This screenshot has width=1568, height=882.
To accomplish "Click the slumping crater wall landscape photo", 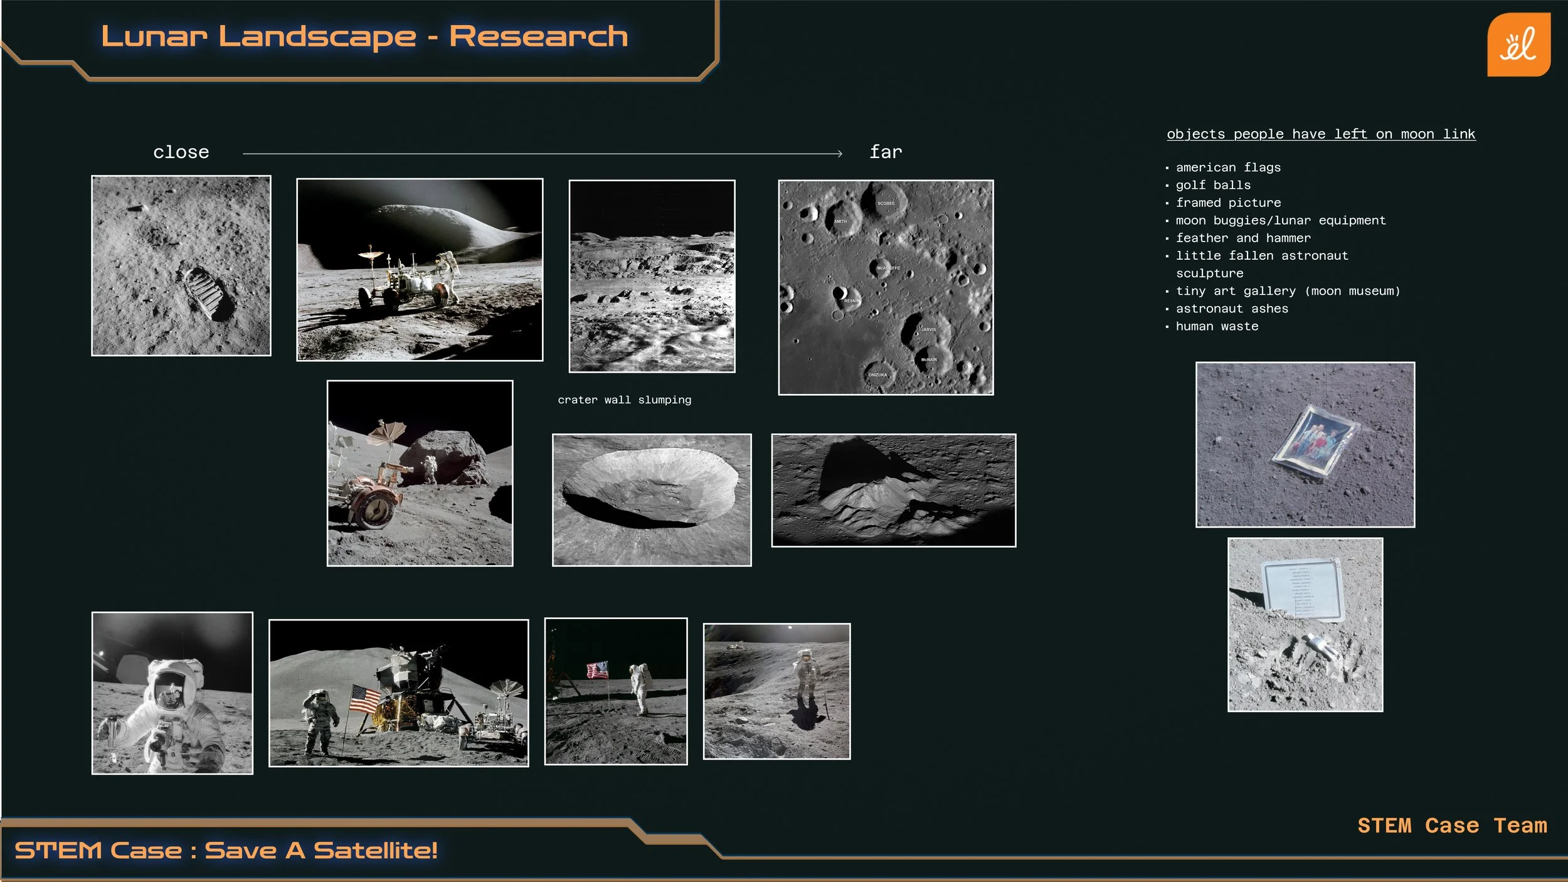I will 651,276.
